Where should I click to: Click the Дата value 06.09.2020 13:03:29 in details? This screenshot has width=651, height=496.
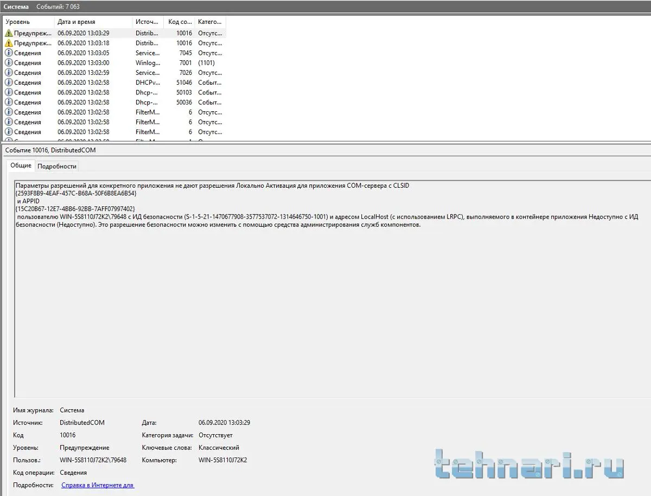pyautogui.click(x=225, y=422)
